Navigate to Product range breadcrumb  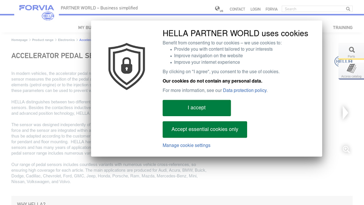pyautogui.click(x=43, y=40)
